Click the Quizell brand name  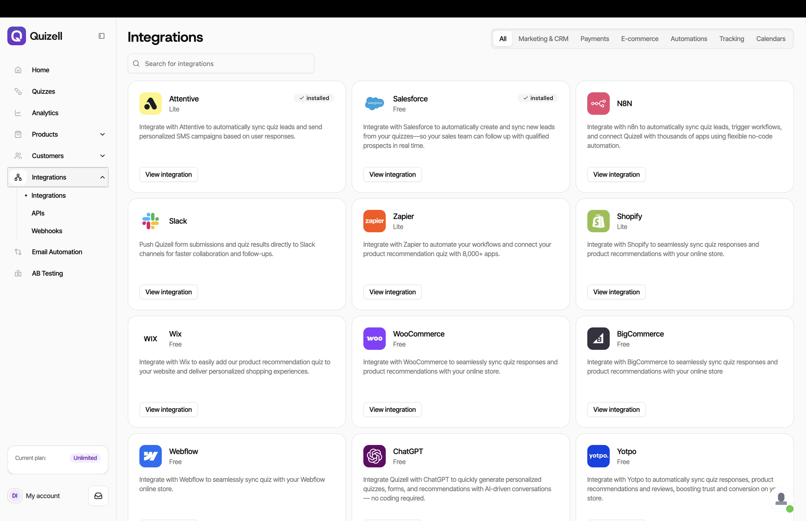[x=46, y=36]
